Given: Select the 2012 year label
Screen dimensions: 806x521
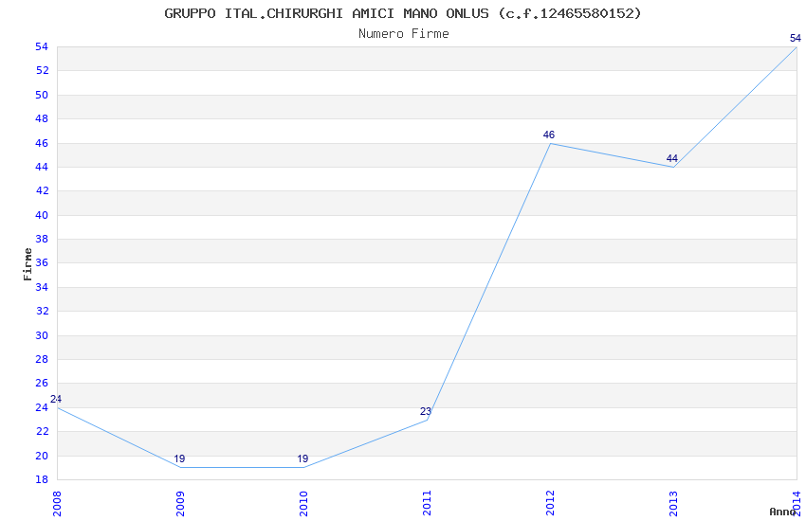Looking at the screenshot, I should tap(550, 504).
